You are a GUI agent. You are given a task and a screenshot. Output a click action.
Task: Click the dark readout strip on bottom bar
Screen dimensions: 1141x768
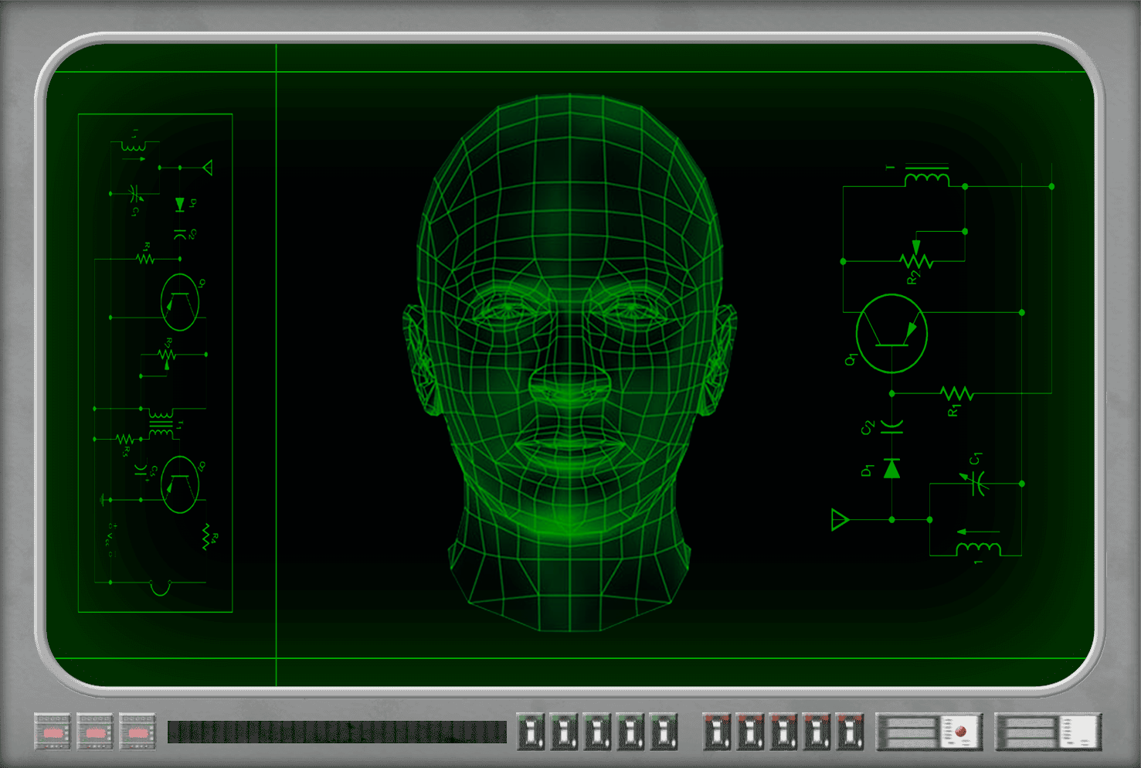point(336,732)
